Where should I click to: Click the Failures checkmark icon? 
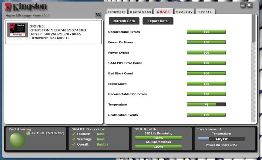pos(74,134)
